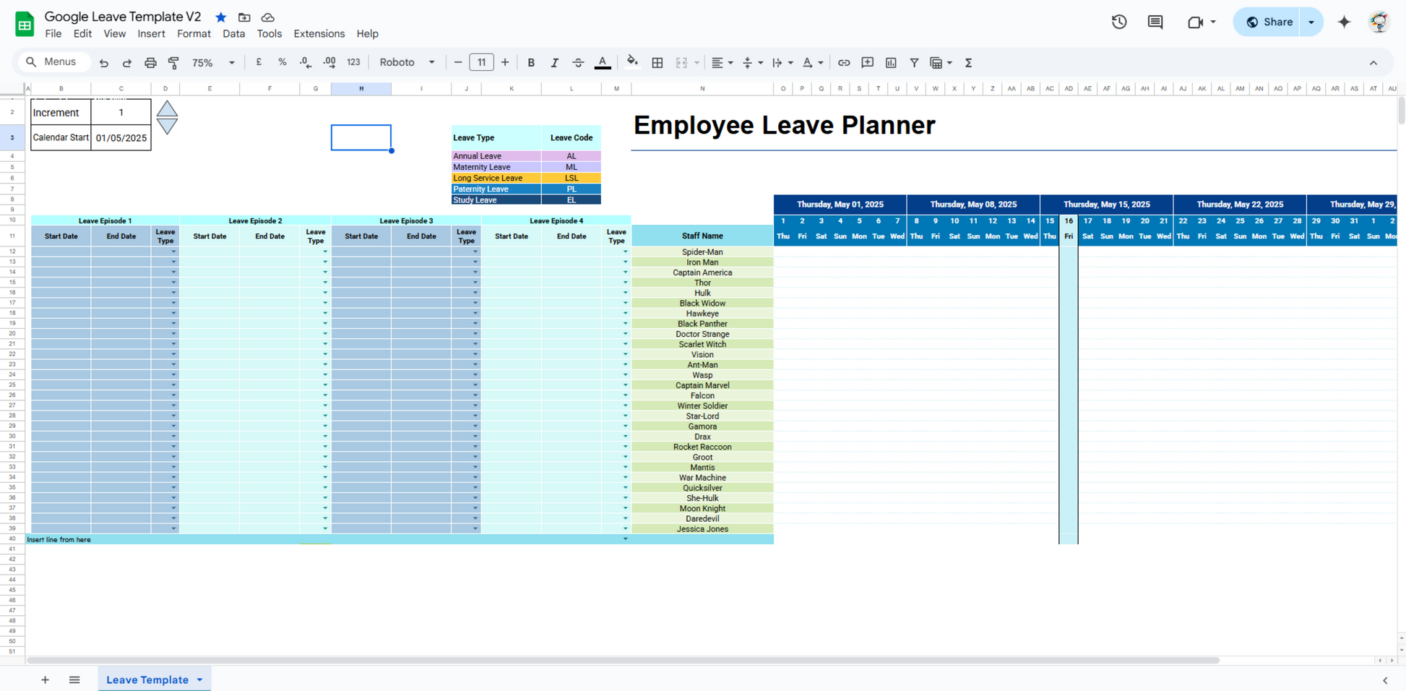Viewport: 1406px width, 691px height.
Task: Open version history clock icon
Action: coord(1118,22)
